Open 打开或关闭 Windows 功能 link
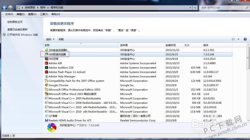The height and width of the screenshot is (140, 250). click(22, 35)
